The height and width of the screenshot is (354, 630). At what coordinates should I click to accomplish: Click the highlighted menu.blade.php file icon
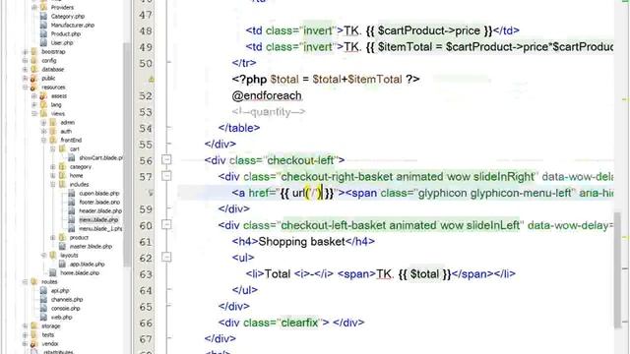(72, 220)
